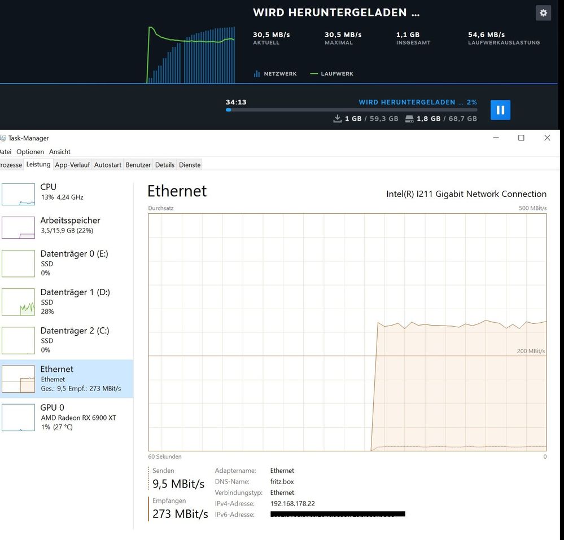Viewport: 564px width, 540px height.
Task: Click the 1,1 GB Insgesamt value
Action: click(x=408, y=35)
